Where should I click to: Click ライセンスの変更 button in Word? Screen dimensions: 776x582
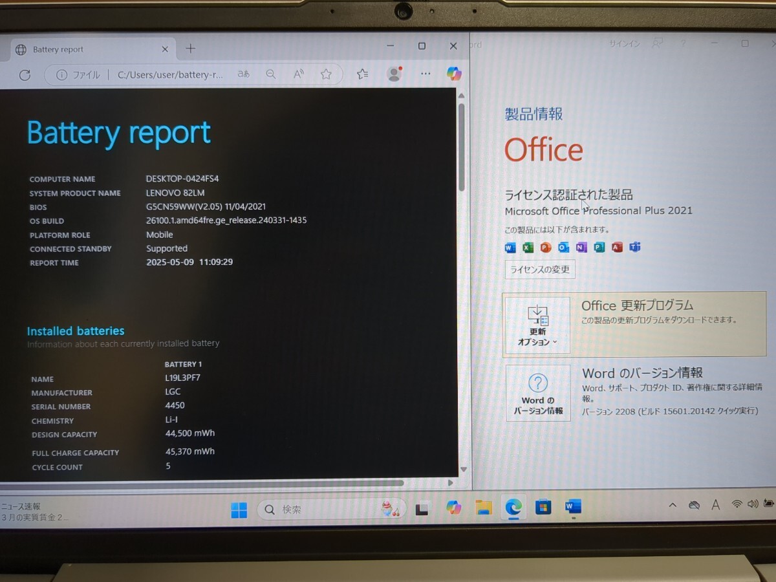540,270
